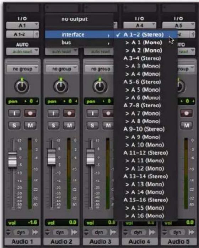The width and height of the screenshot is (199, 248).
Task: Open the A 1 input selector on Audio 1
Action: tap(22, 25)
